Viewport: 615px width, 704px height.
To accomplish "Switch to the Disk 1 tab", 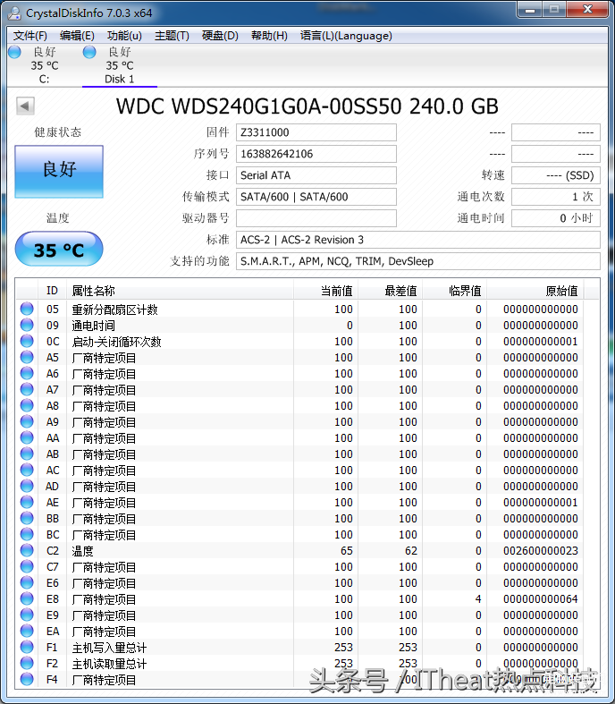I will (x=119, y=65).
